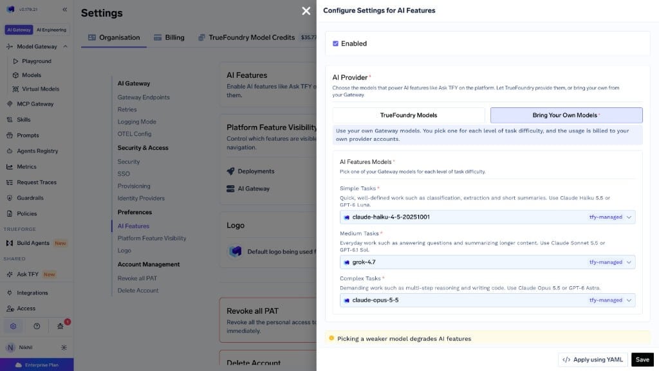The image size is (659, 371).
Task: Click the $35.77 credits badge
Action: 308,37
